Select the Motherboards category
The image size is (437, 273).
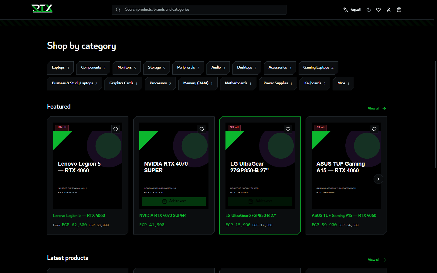tap(238, 83)
